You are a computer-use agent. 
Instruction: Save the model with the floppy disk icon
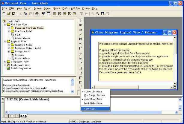pos(14,14)
